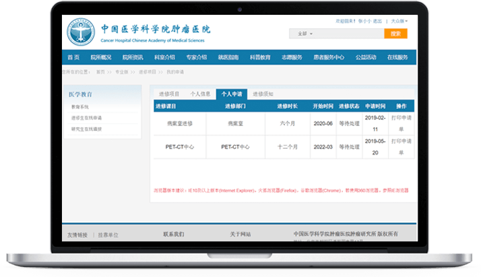Open 进修生在线申请 in the sidebar
Viewport: 481px width, 277px height.
pyautogui.click(x=86, y=118)
